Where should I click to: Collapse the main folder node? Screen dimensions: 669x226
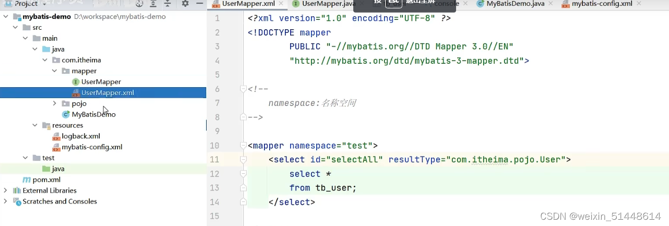[x=25, y=38]
